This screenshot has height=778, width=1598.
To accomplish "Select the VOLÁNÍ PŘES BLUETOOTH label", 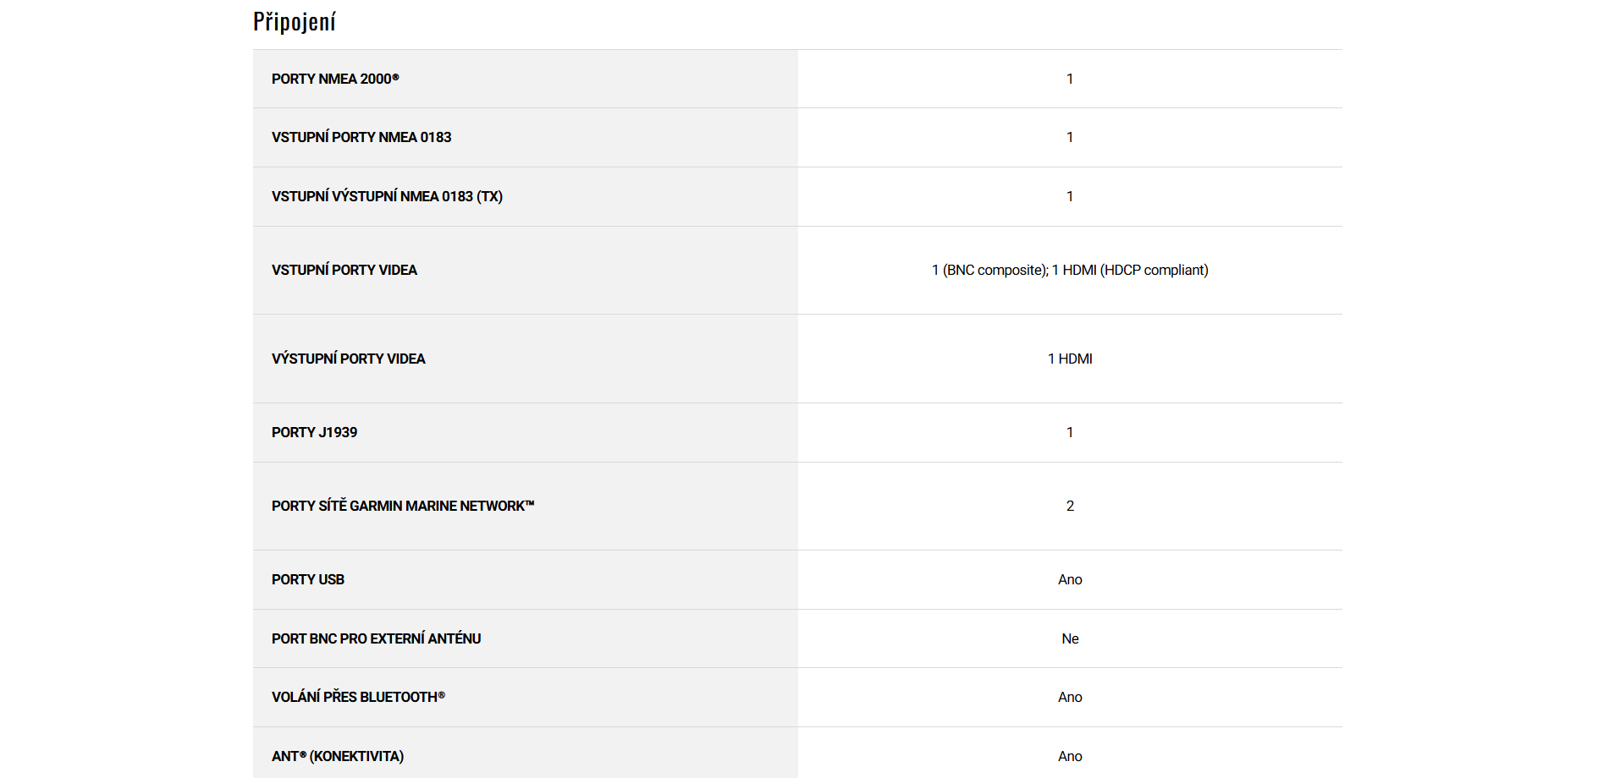I will (x=358, y=697).
